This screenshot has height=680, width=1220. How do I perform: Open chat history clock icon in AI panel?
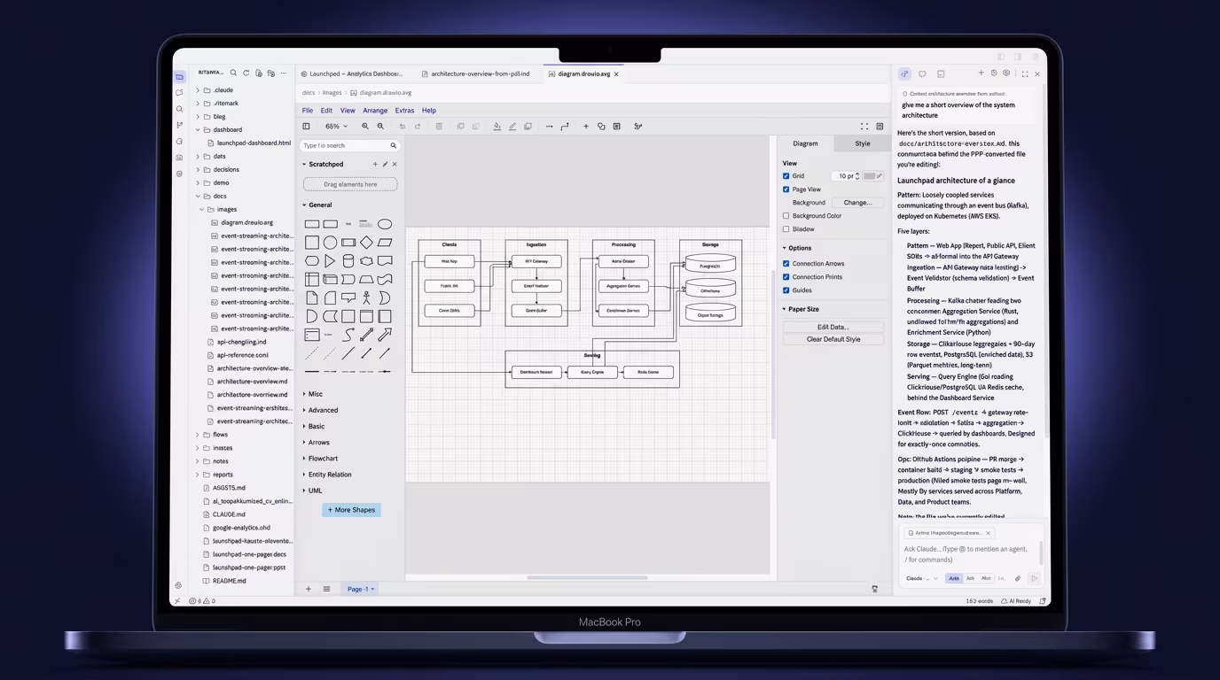point(994,73)
